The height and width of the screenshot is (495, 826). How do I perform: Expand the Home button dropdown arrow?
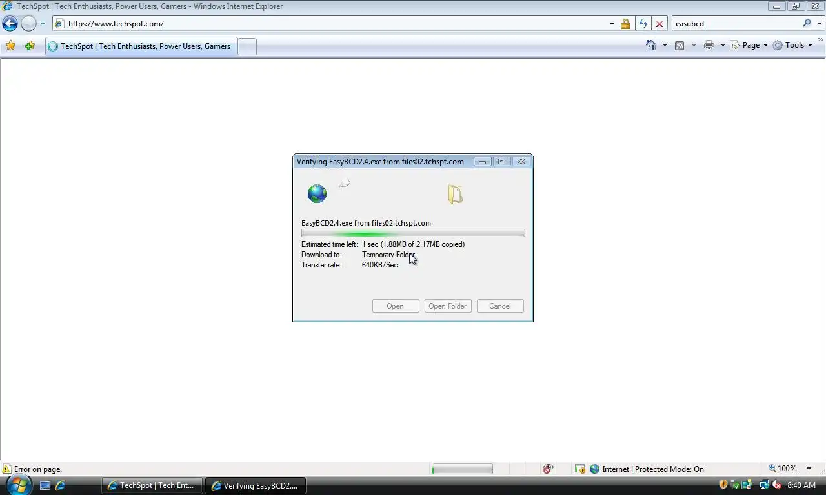click(x=665, y=45)
